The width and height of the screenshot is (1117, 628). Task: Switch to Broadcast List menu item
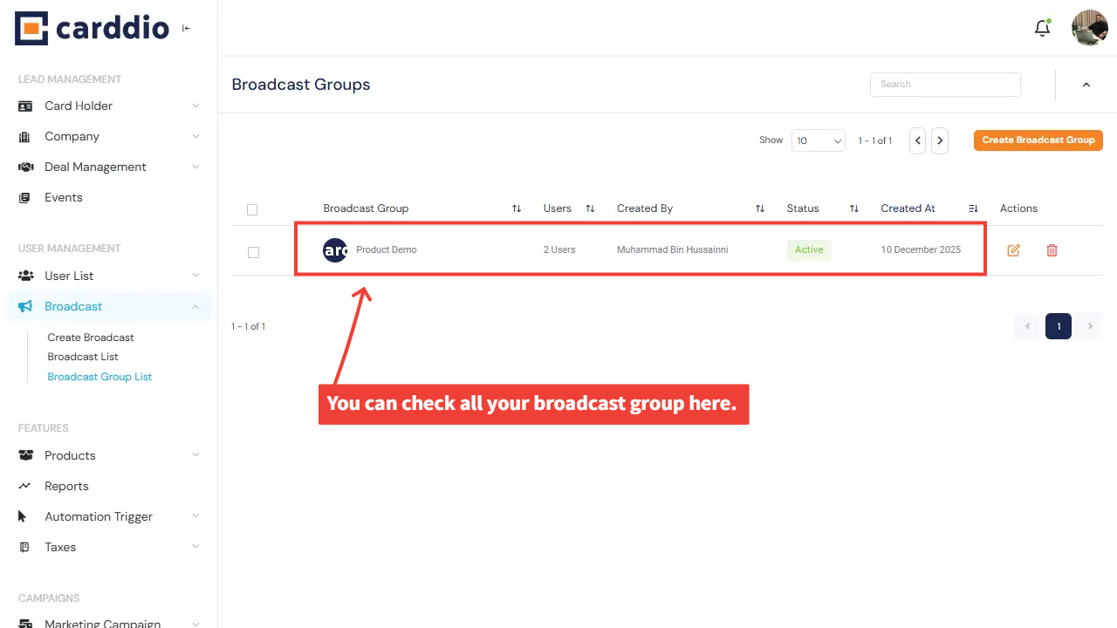click(83, 356)
